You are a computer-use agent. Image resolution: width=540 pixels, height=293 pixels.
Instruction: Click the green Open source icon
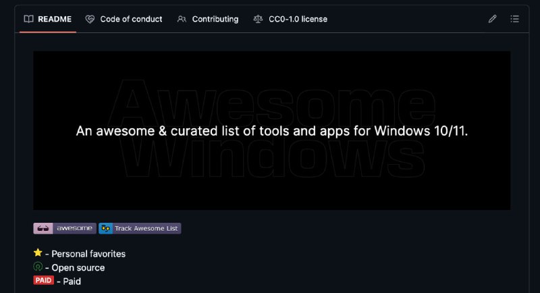click(38, 267)
